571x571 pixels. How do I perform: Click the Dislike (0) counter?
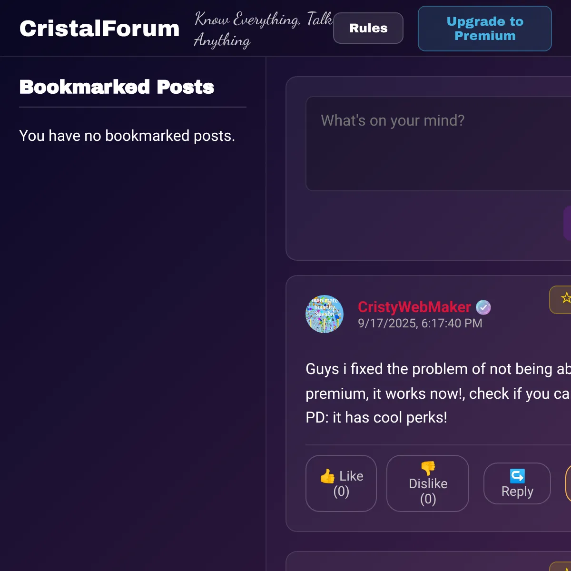[427, 499]
